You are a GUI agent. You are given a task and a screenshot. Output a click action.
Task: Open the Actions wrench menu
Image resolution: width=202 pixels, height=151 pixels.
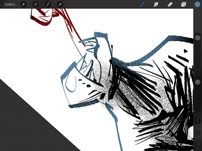(x=23, y=4)
